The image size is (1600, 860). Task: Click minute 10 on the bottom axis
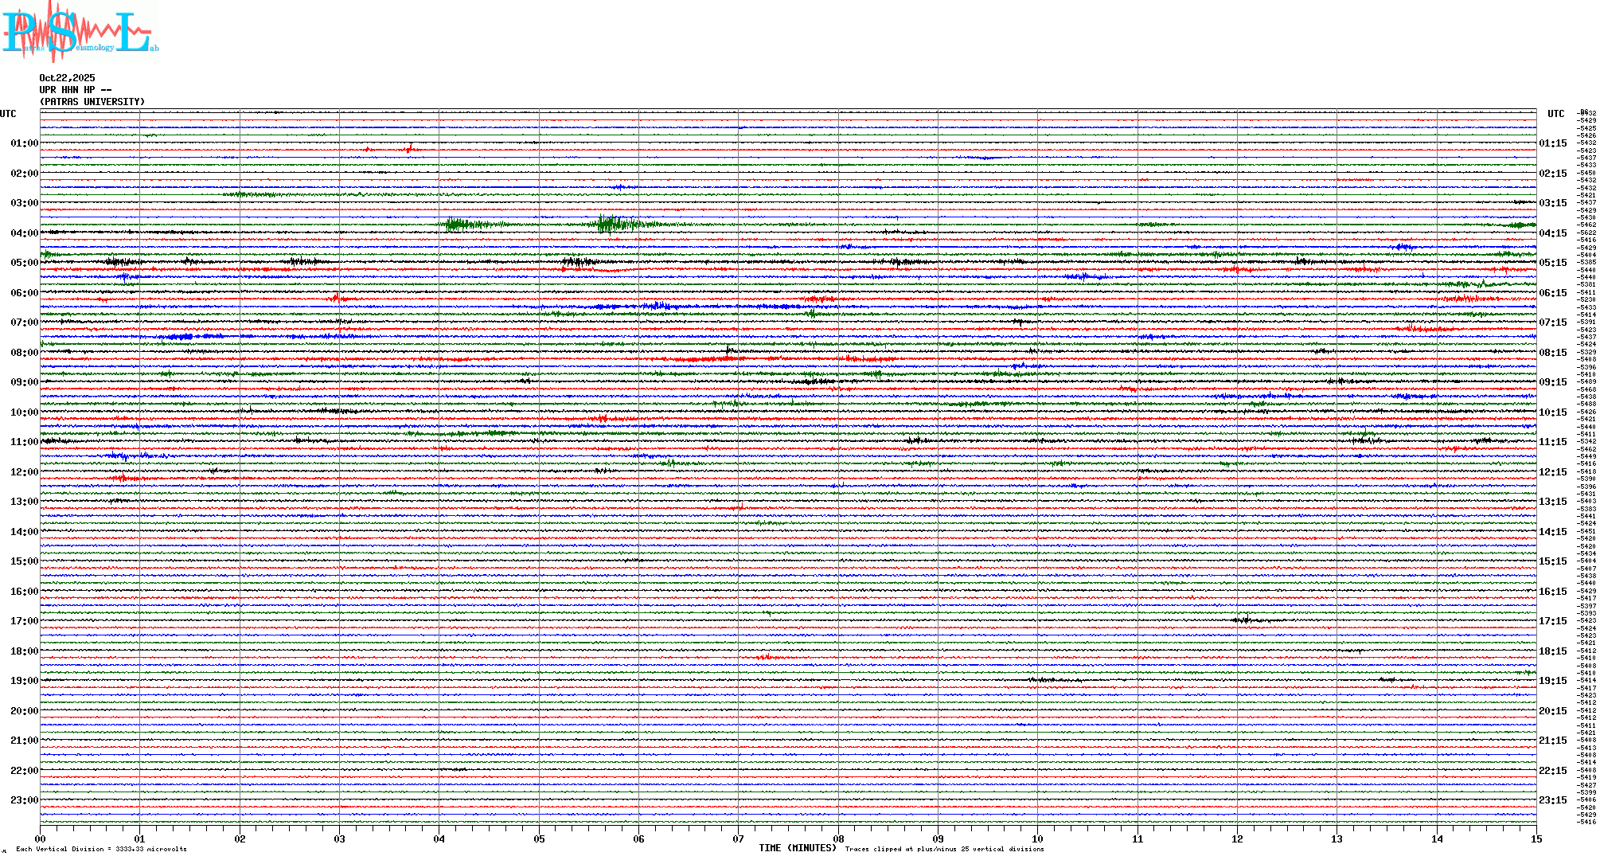pos(1037,839)
